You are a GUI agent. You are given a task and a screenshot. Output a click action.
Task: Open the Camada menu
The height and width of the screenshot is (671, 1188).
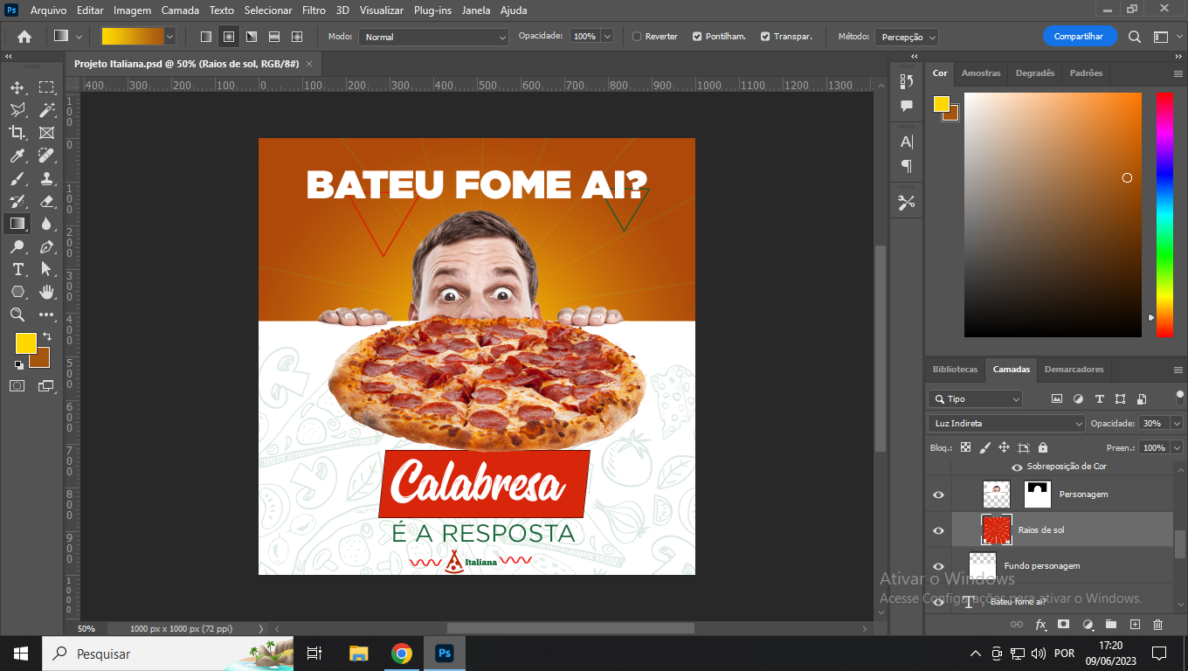click(180, 10)
